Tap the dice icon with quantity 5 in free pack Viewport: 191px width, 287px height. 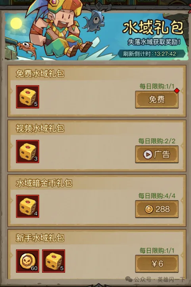[27, 97]
